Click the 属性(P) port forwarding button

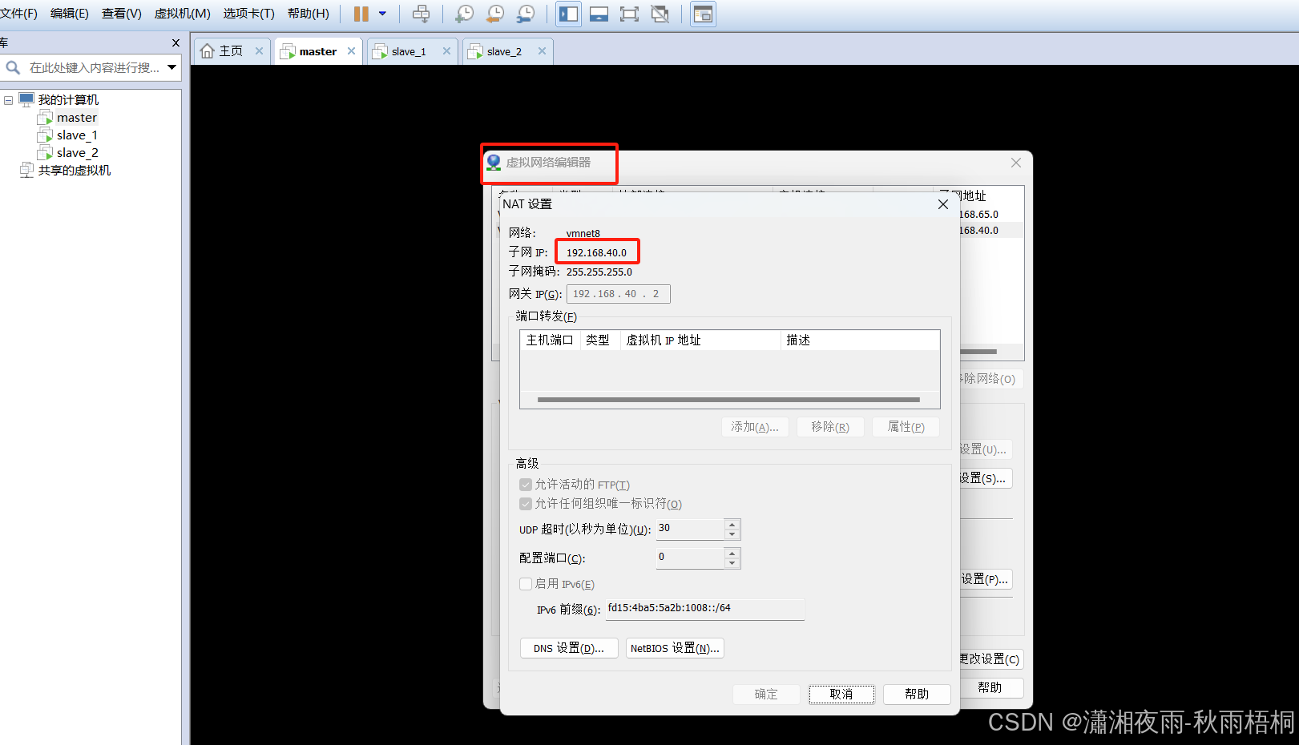coord(906,427)
